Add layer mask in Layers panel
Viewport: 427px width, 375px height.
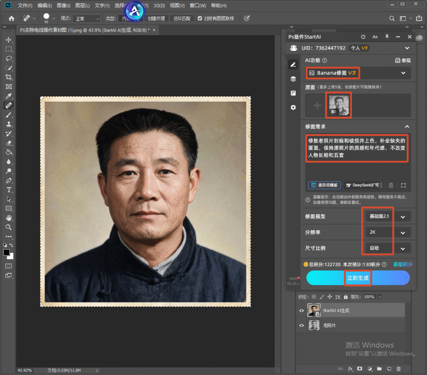pos(360,369)
